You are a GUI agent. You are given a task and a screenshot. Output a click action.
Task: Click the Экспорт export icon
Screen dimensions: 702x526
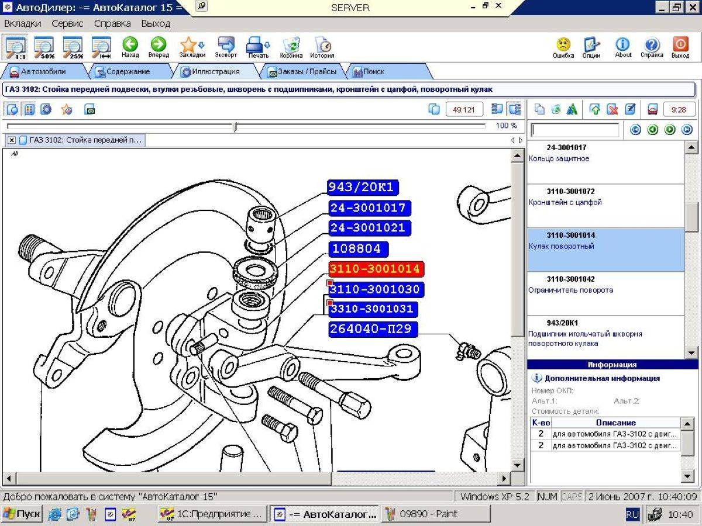coord(226,47)
